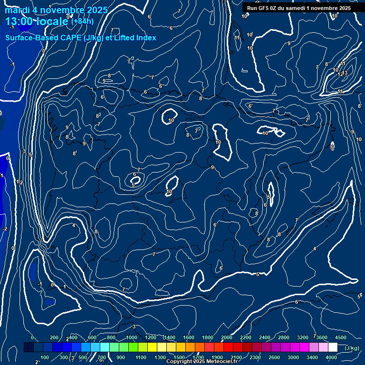Image resolution: width=365 pixels, height=365 pixels.
Task: Click the contour label '13' on the map
Action: pos(345,73)
